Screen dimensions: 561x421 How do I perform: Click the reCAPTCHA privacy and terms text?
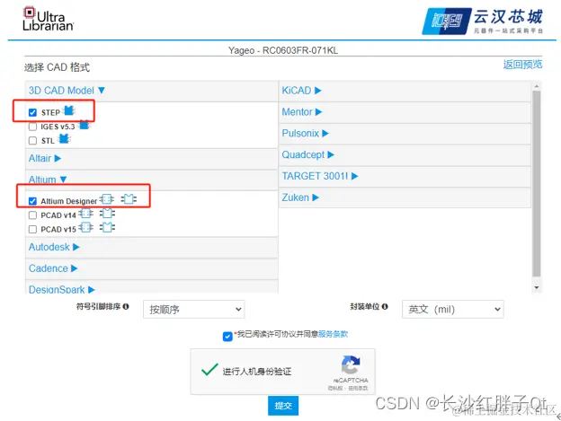click(348, 388)
